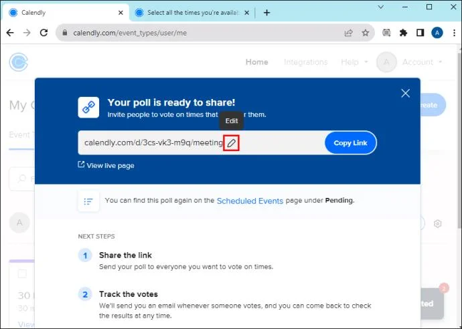Click the list icon beside the Scheduled Events note
Image resolution: width=462 pixels, height=329 pixels.
(x=88, y=201)
